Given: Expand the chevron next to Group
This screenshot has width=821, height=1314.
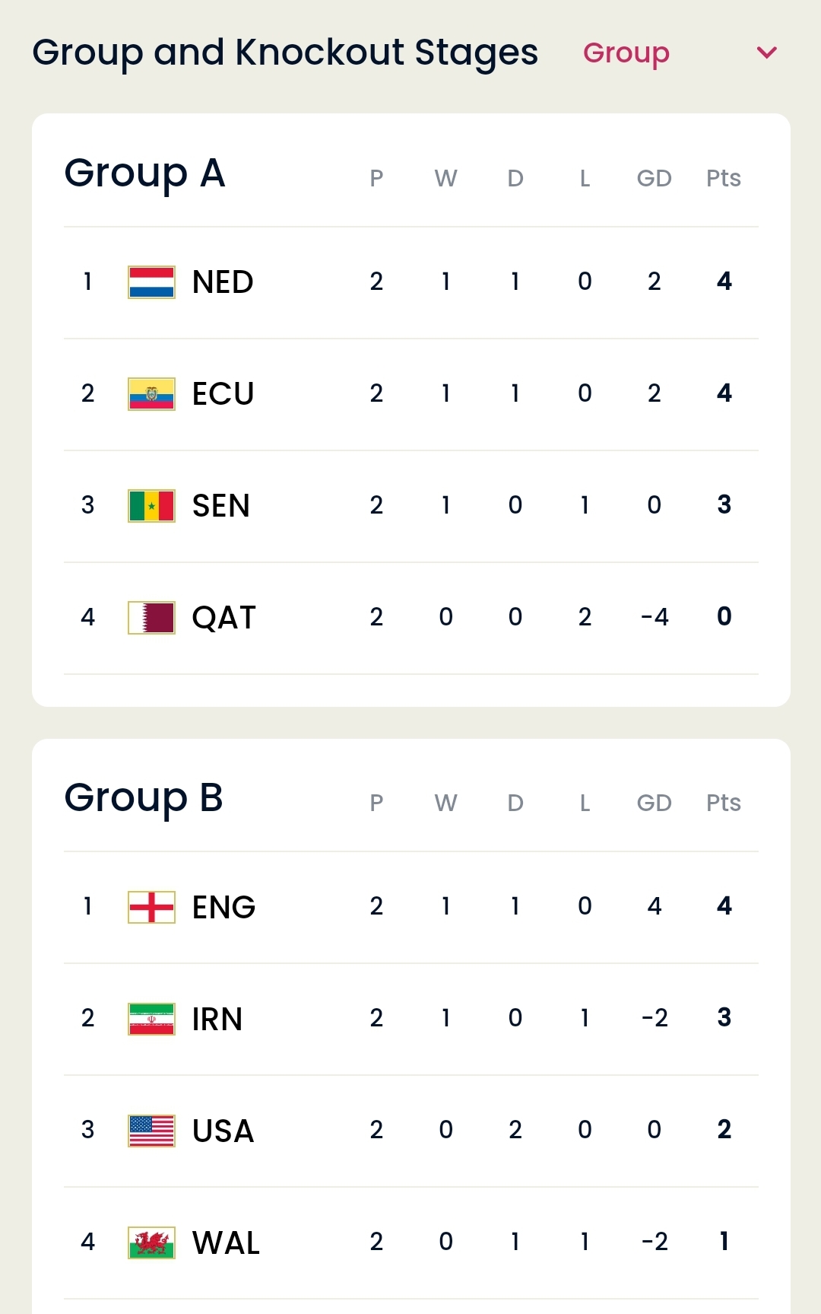Looking at the screenshot, I should click(767, 52).
